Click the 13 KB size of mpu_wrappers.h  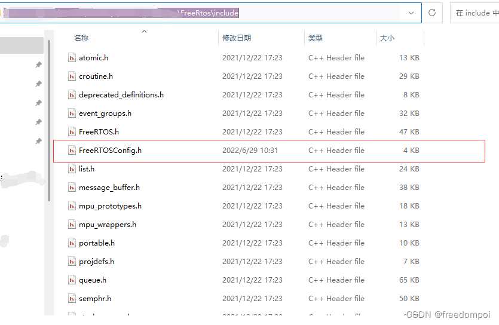[409, 225]
